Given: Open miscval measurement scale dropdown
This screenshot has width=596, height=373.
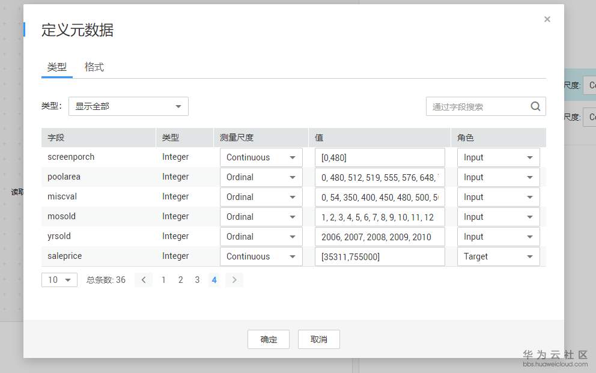Looking at the screenshot, I should pos(261,197).
